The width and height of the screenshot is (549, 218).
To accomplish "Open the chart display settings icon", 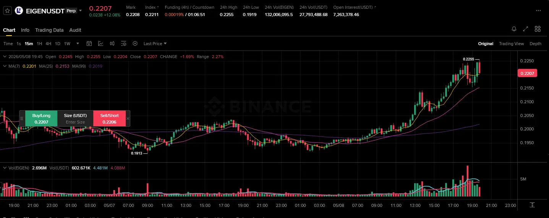I will pos(123,44).
